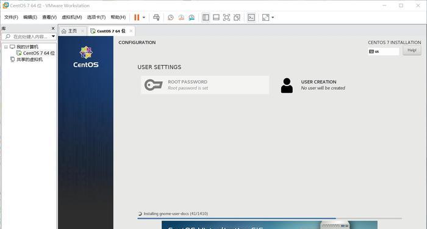Open the 虚拟机(M) menu

71,17
